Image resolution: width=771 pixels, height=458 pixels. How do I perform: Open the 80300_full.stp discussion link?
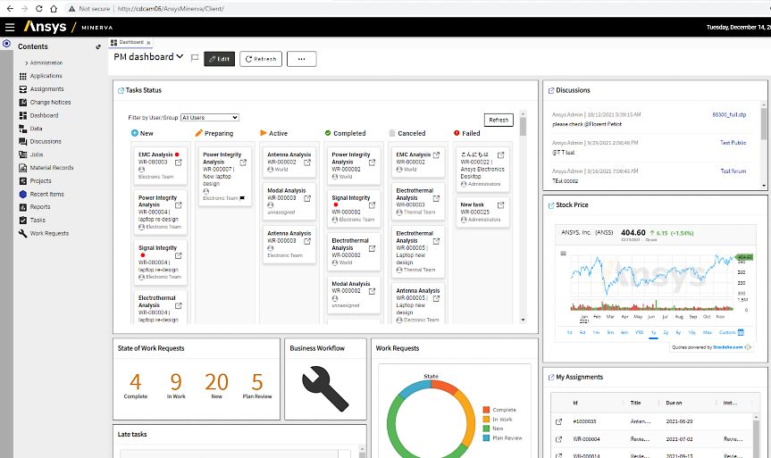coord(729,114)
